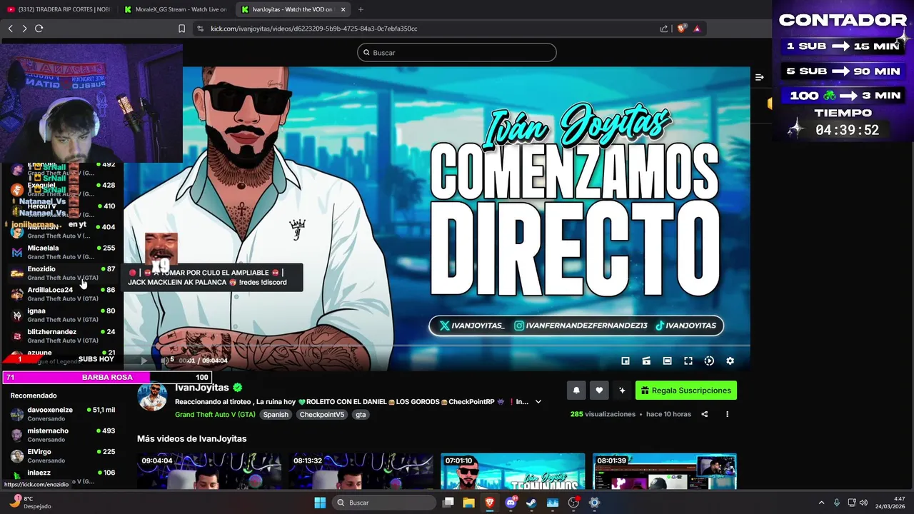Open Task View on the taskbar
The image size is (914, 514).
click(448, 503)
